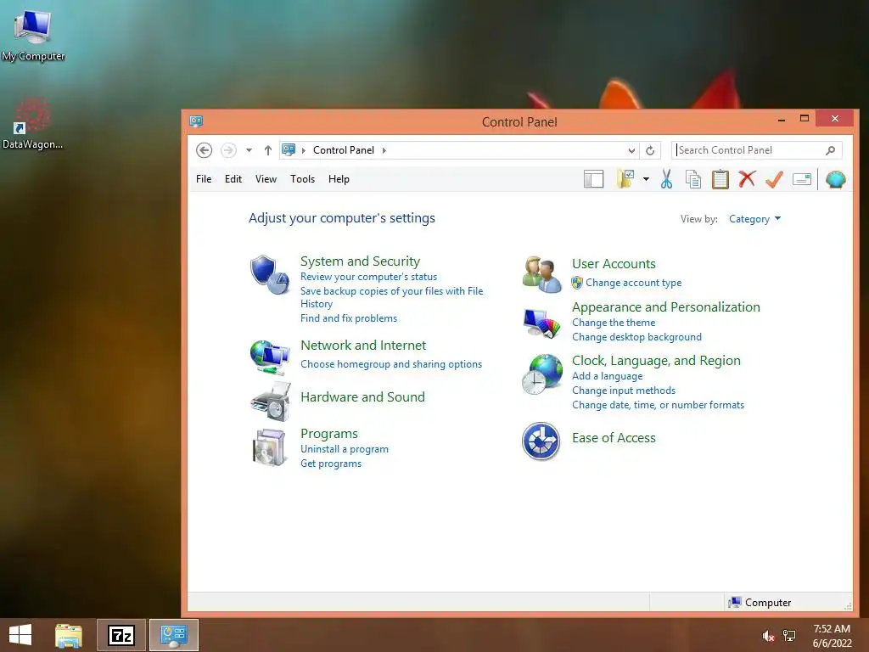Open folder options icon in toolbar
The height and width of the screenshot is (652, 869).
coord(625,179)
